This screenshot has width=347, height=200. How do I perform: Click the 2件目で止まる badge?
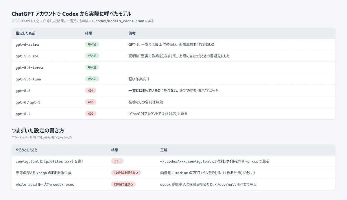(123, 184)
